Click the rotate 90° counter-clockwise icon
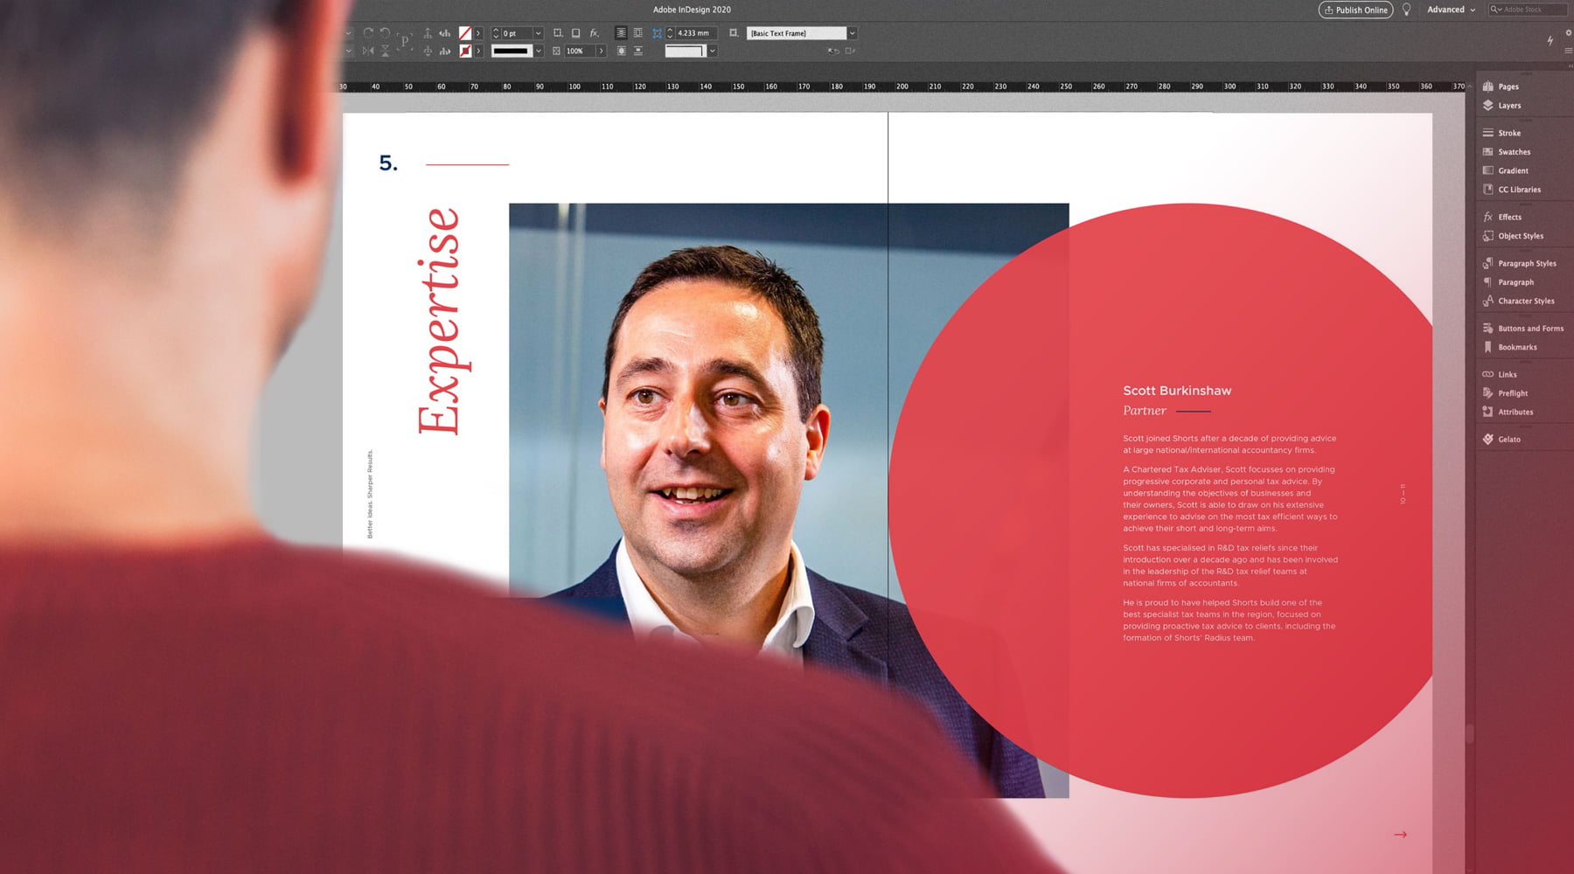 click(385, 33)
